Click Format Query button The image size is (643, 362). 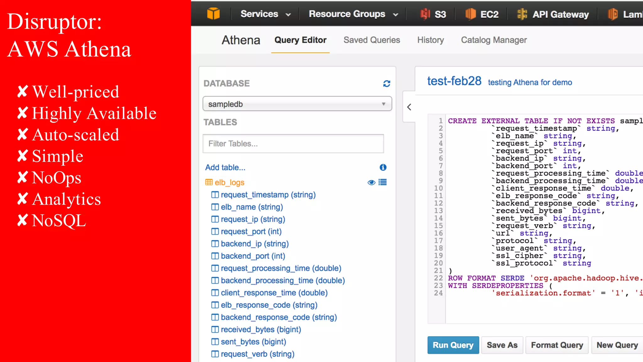pyautogui.click(x=557, y=345)
